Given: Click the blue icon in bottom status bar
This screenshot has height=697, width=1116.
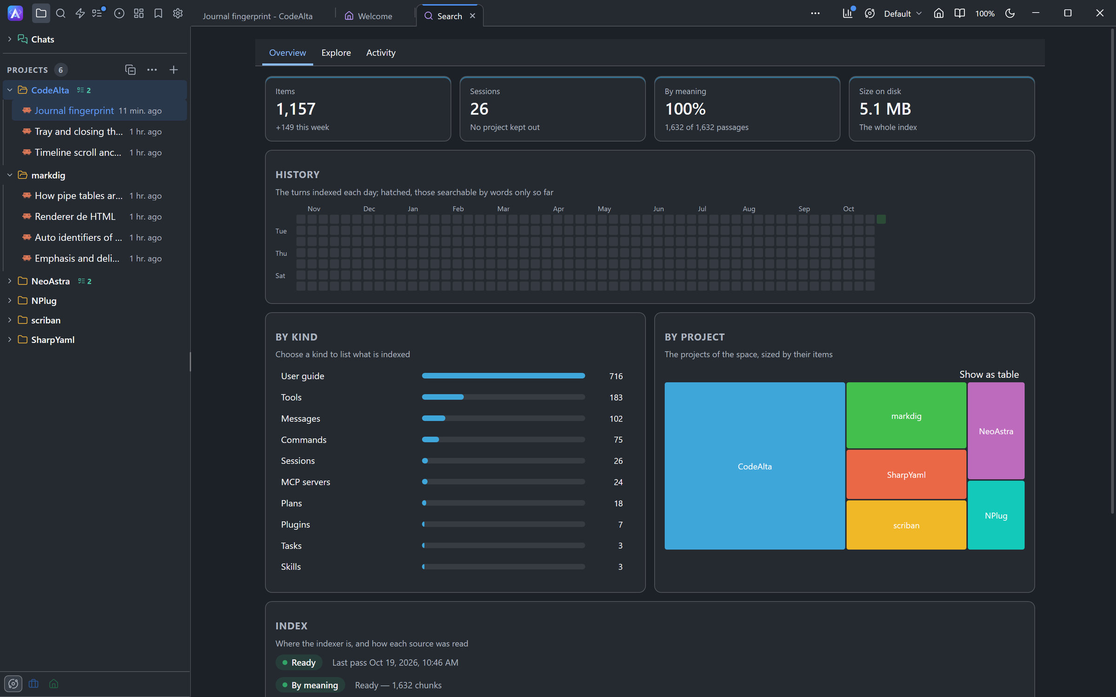Looking at the screenshot, I should pos(33,684).
